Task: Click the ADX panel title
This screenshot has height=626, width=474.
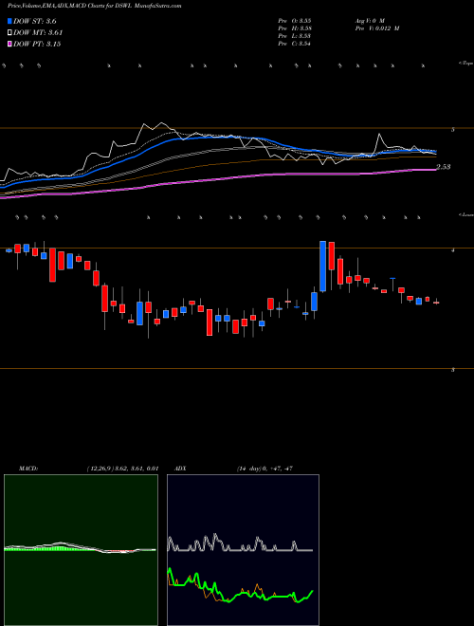Action: tap(180, 469)
